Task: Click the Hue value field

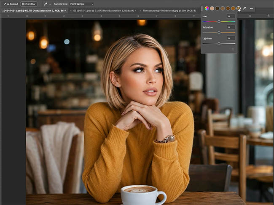Action: (x=231, y=16)
